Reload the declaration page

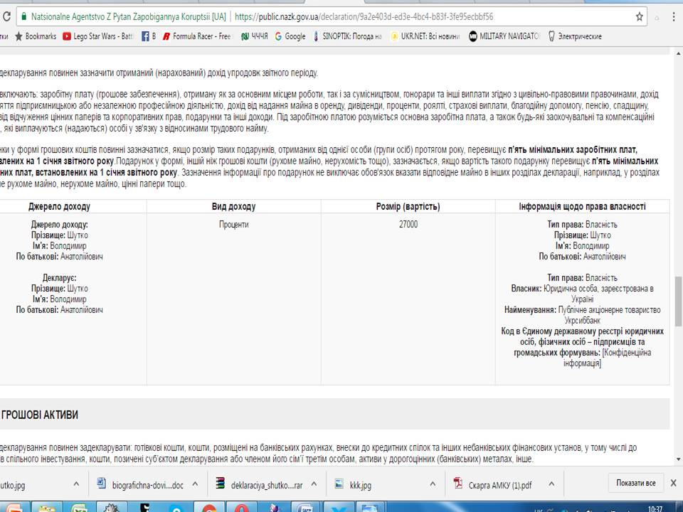click(x=6, y=17)
